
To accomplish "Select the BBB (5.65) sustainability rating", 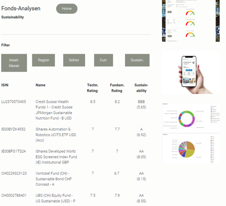I will pyautogui.click(x=141, y=104).
